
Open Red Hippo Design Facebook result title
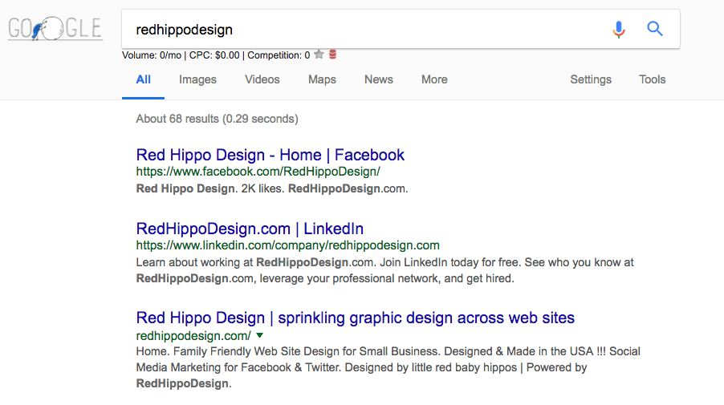point(270,155)
